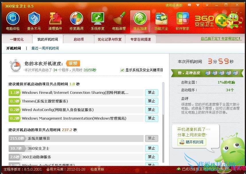
Task: Switch to 我的开机时间 tab
Action: point(48,39)
